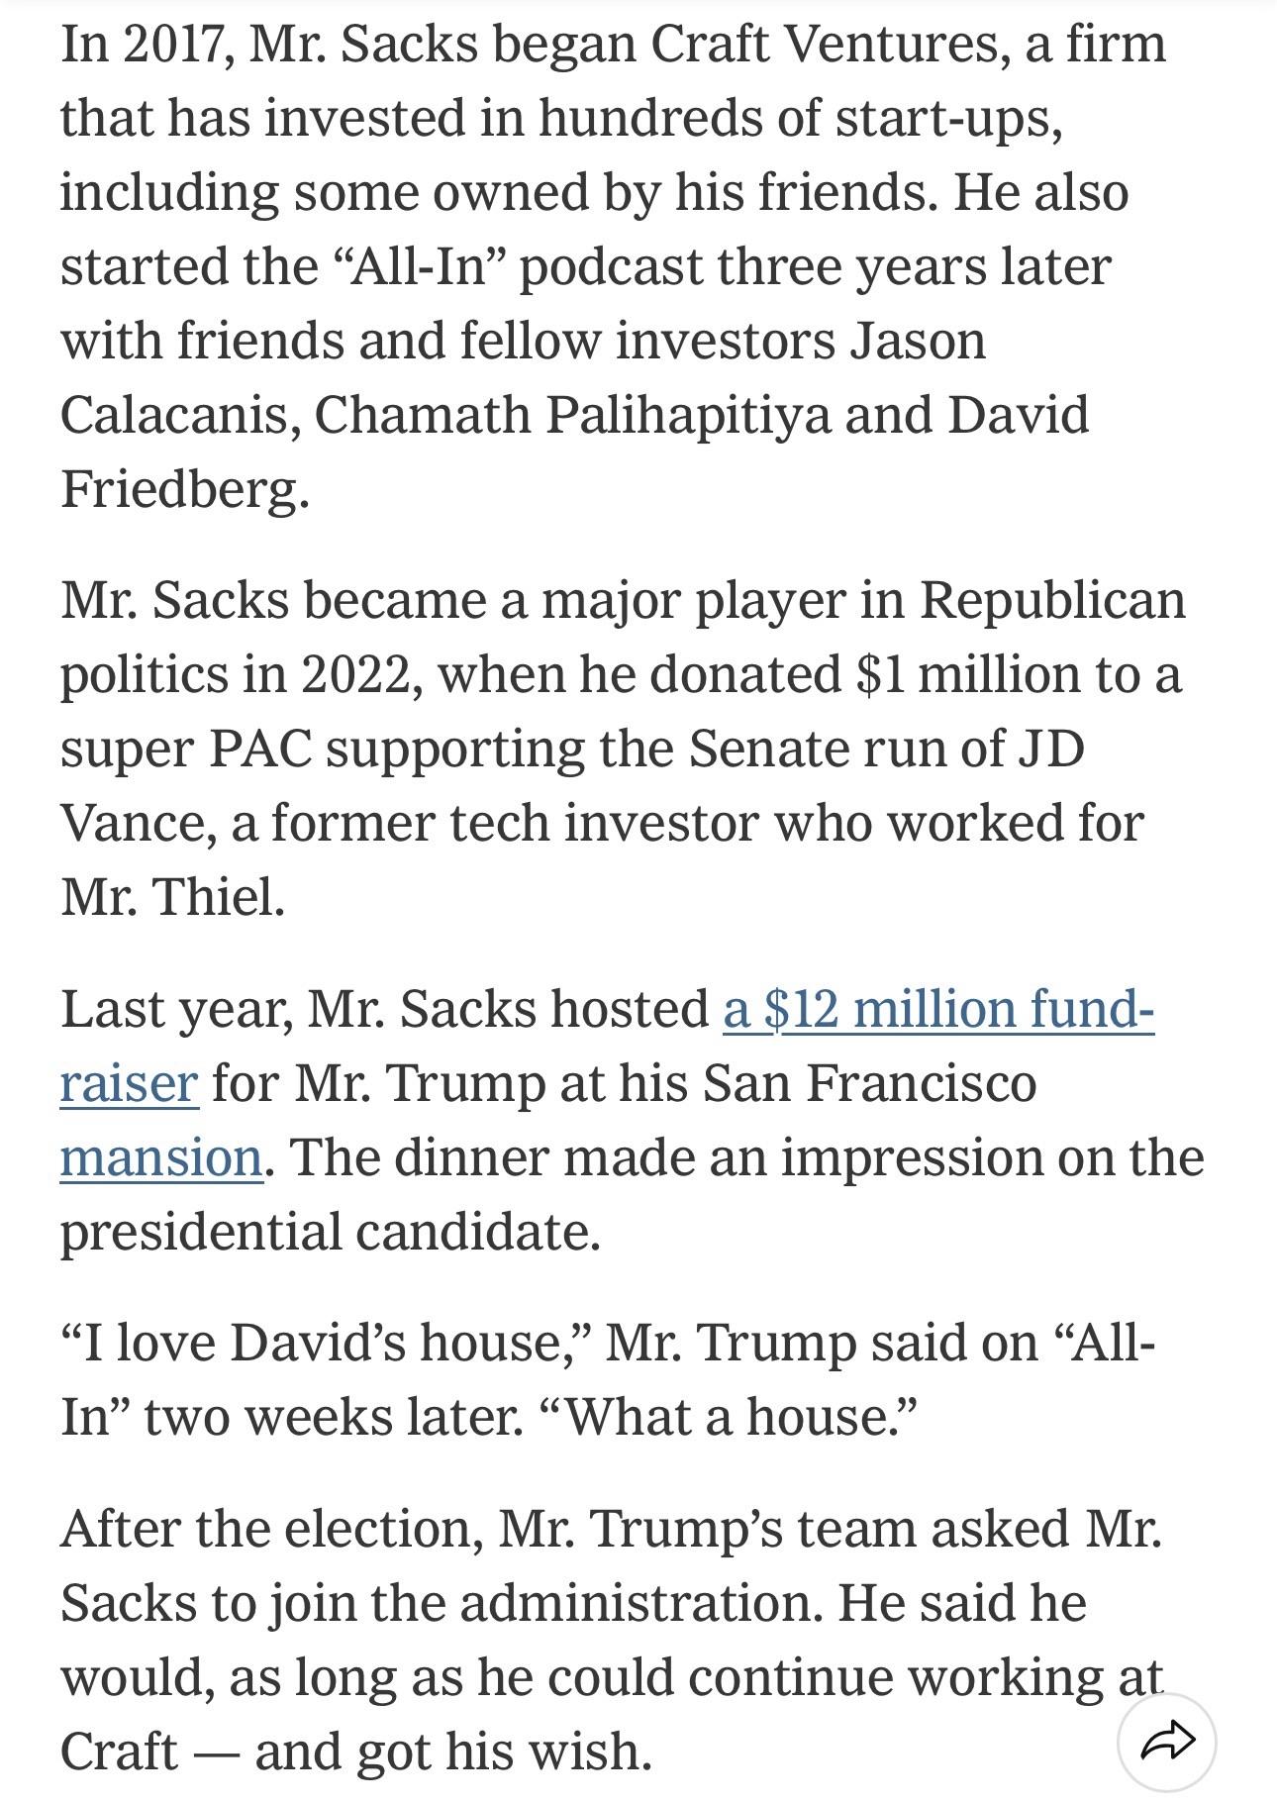Image resolution: width=1277 pixels, height=1803 pixels.
Task: Tap the share arrow icon
Action: tap(1166, 1741)
